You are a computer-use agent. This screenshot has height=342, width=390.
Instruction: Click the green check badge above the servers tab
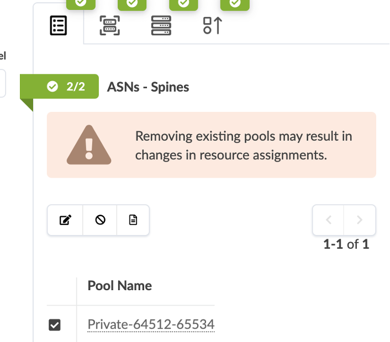click(x=183, y=4)
